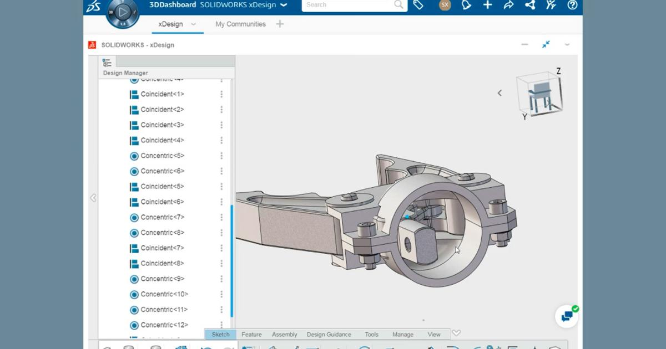
Task: Click the plus icon in the top bar
Action: pos(487,5)
